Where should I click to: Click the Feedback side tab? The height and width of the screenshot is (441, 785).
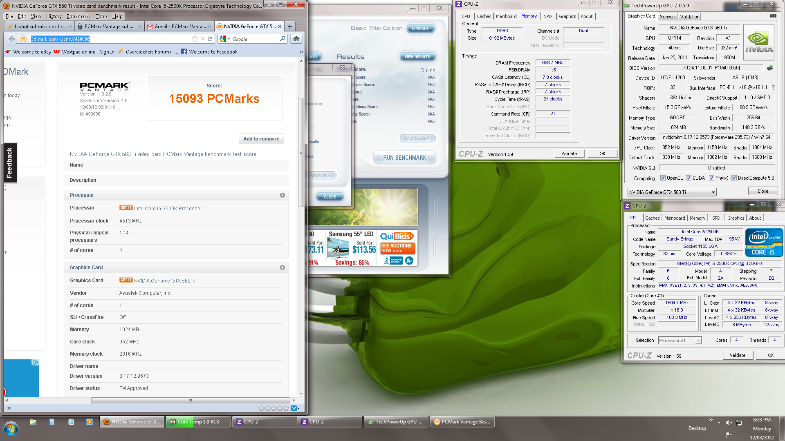tap(10, 163)
